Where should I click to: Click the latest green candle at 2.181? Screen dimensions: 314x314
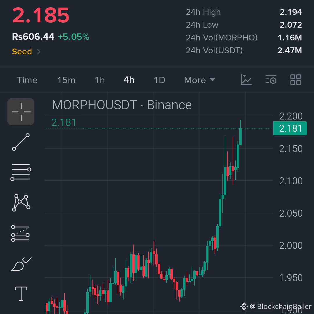[240, 136]
